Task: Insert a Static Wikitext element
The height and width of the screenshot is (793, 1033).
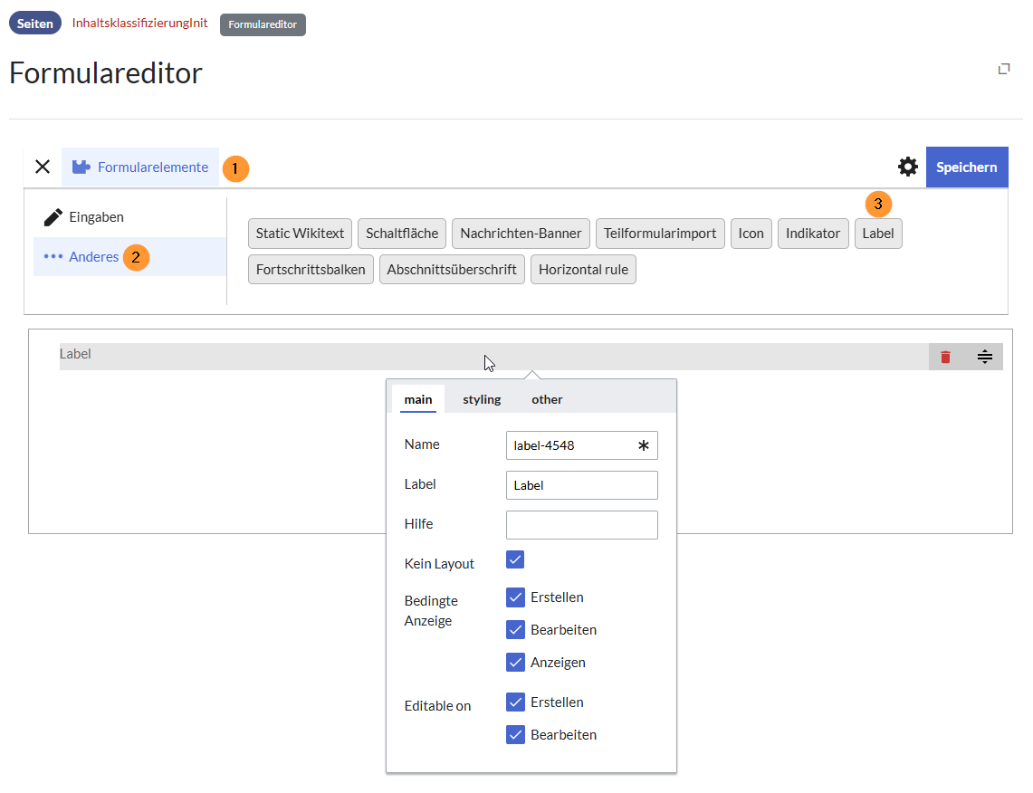Action: point(300,234)
